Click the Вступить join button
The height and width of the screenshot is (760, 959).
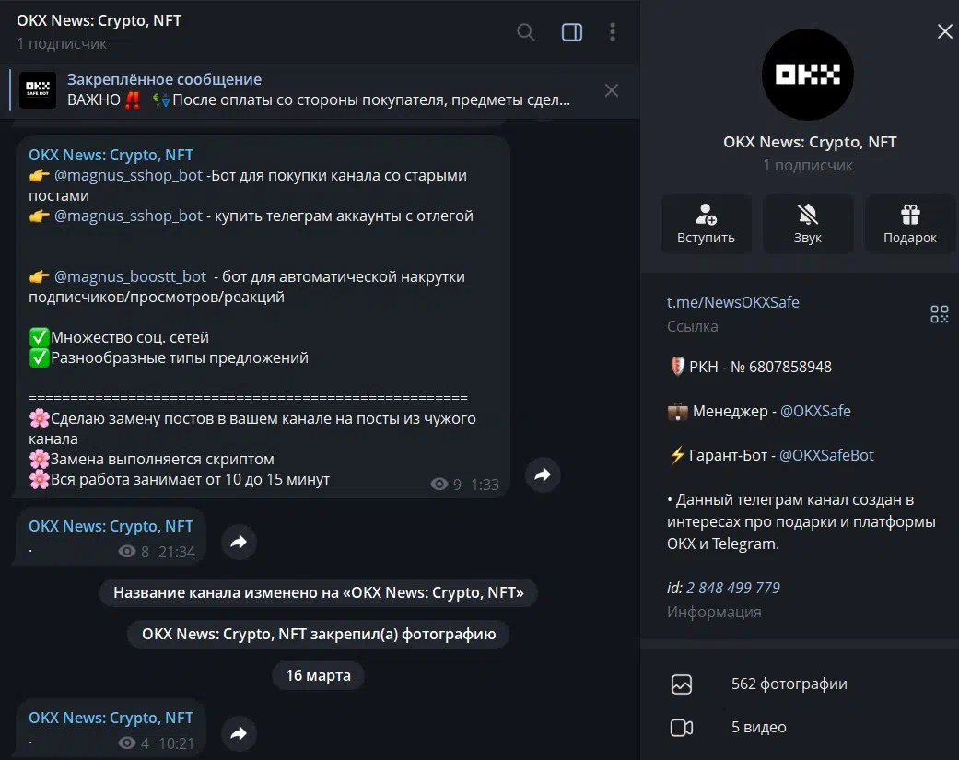pos(706,224)
